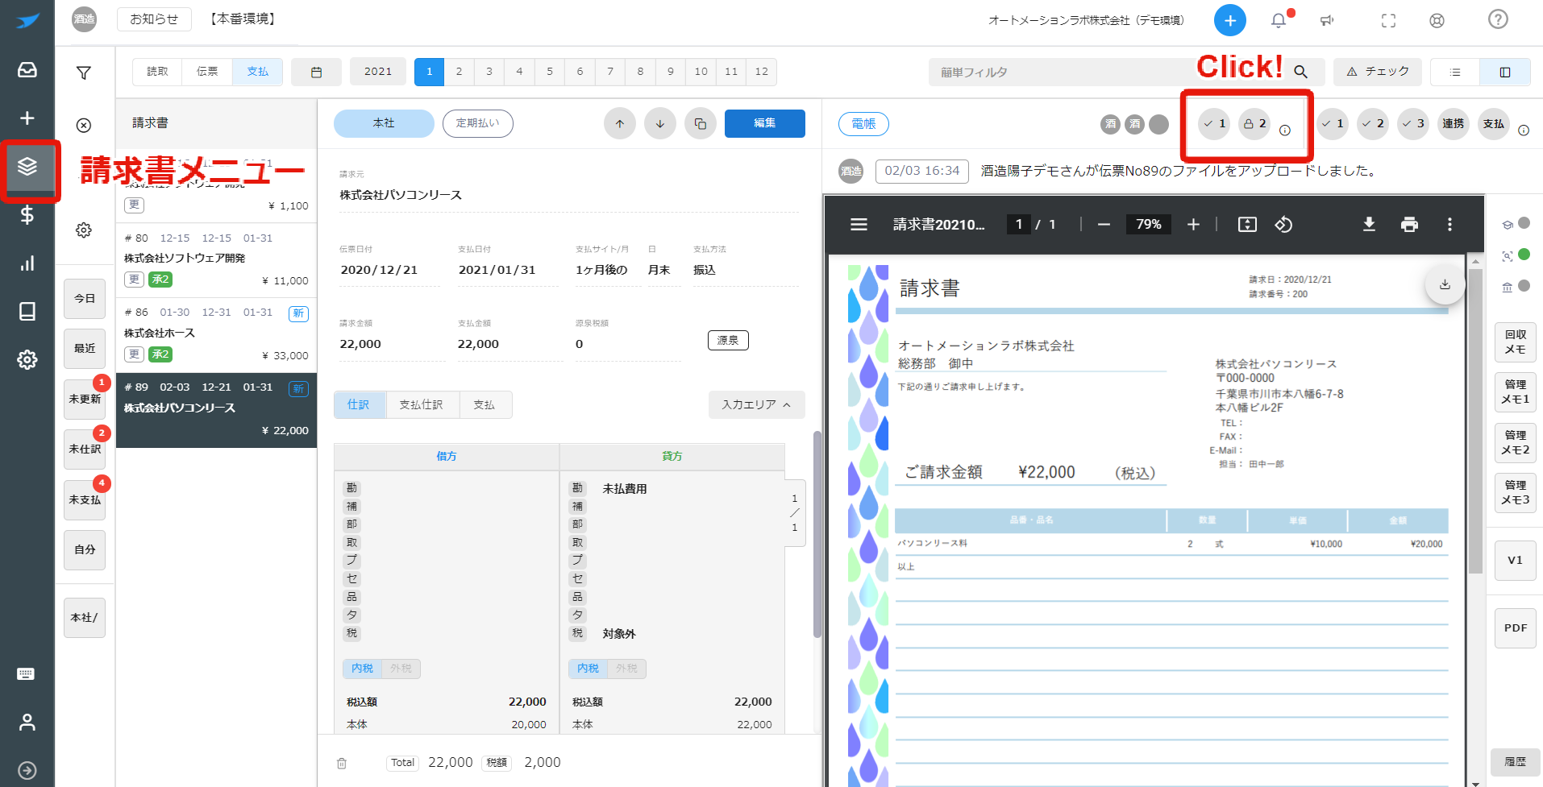Select 外税 under the 貸方 column
The image size is (1543, 787).
[626, 669]
